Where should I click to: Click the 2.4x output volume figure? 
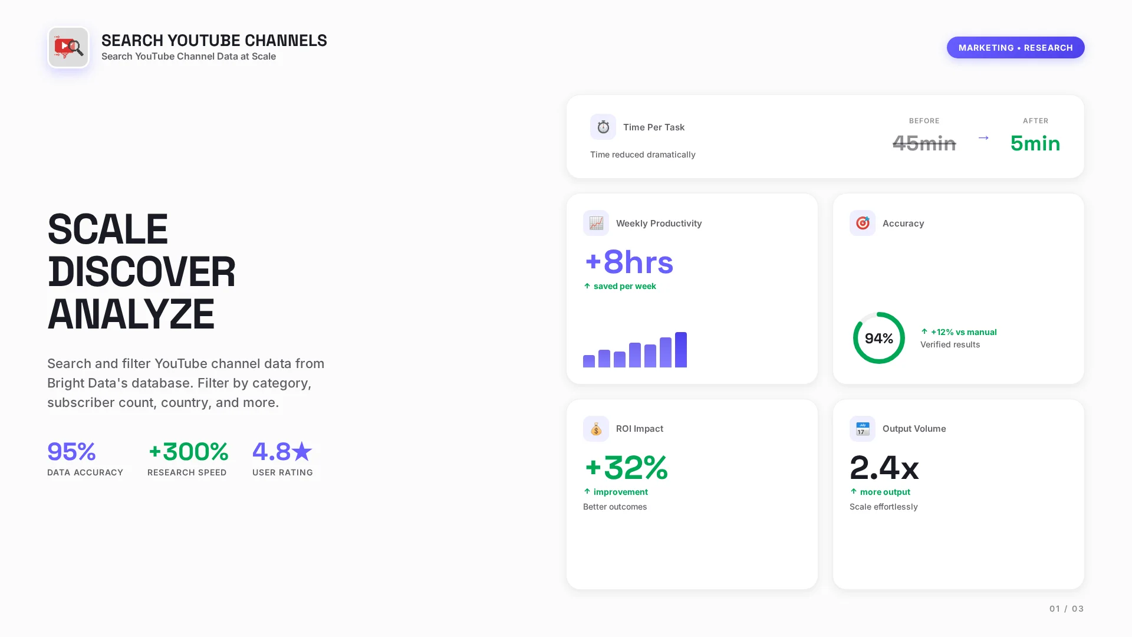click(884, 468)
